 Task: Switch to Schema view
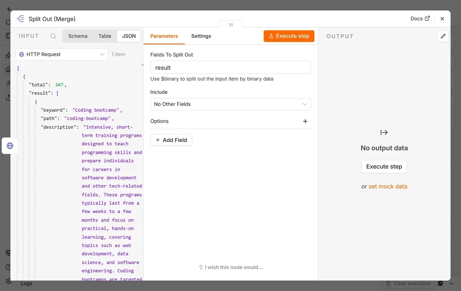click(x=78, y=36)
